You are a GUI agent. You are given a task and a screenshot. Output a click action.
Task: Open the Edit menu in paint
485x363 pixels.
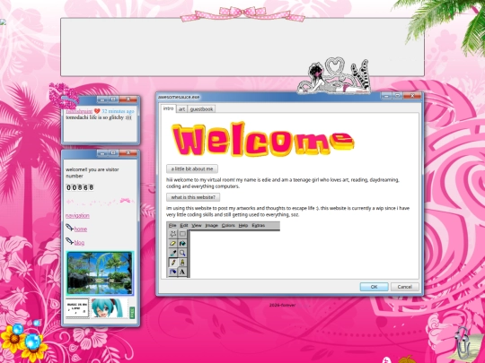tap(184, 225)
